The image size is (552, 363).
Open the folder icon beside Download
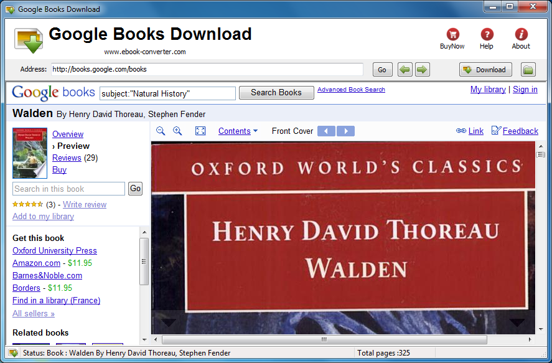(528, 70)
